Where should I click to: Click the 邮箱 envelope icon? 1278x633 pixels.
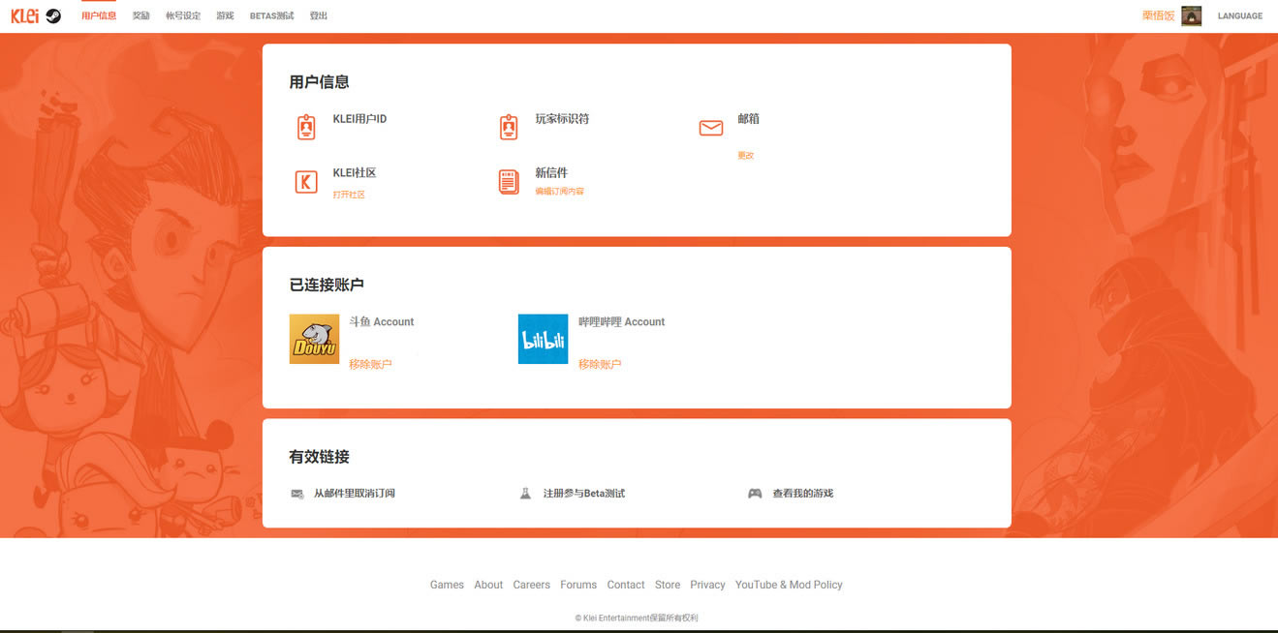click(x=711, y=128)
